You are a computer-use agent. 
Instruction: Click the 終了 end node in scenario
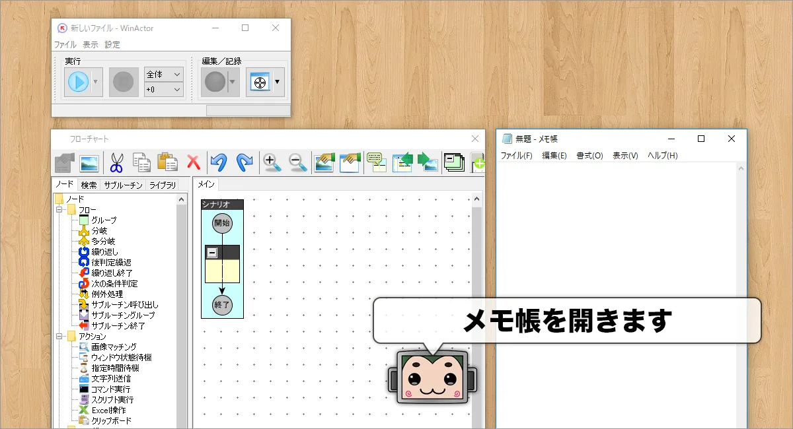pos(222,306)
